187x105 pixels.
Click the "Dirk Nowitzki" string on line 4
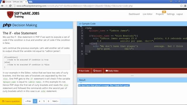125,36
